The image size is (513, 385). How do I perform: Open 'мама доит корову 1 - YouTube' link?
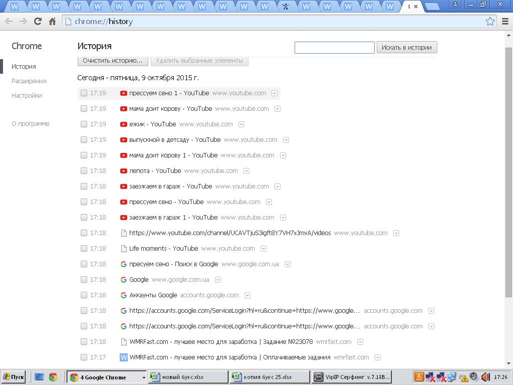(173, 155)
